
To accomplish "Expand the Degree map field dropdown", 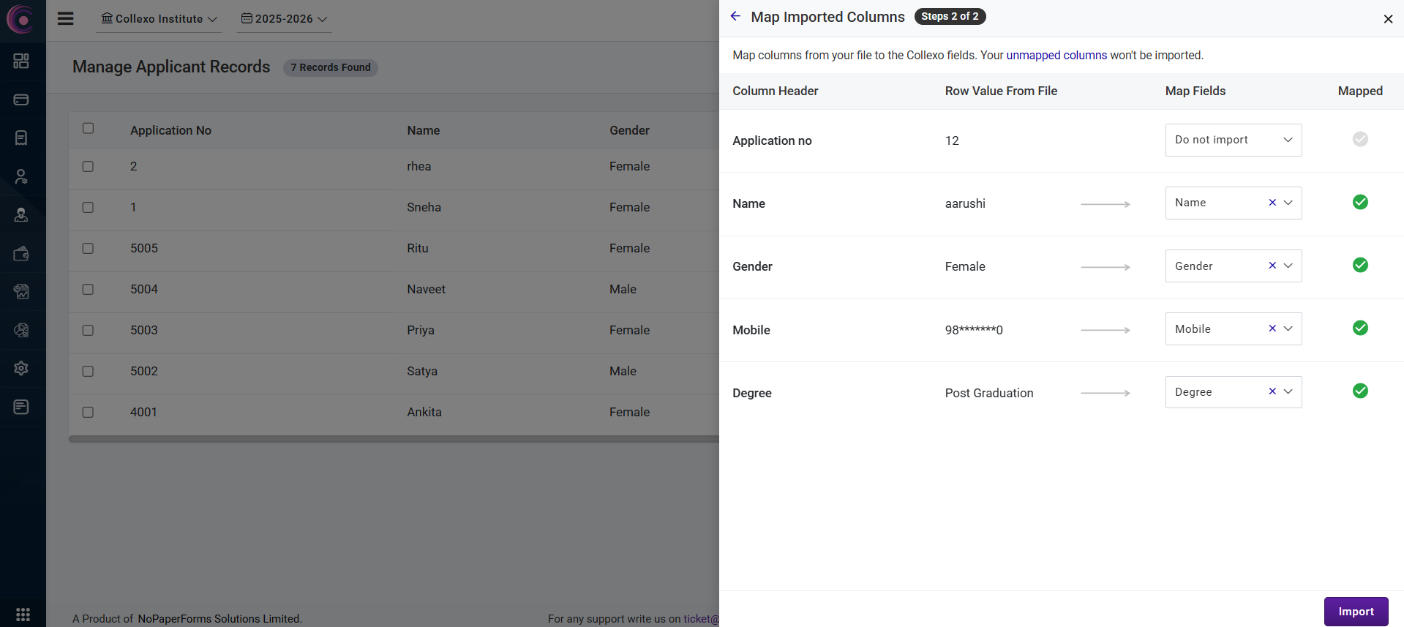I will point(1288,392).
